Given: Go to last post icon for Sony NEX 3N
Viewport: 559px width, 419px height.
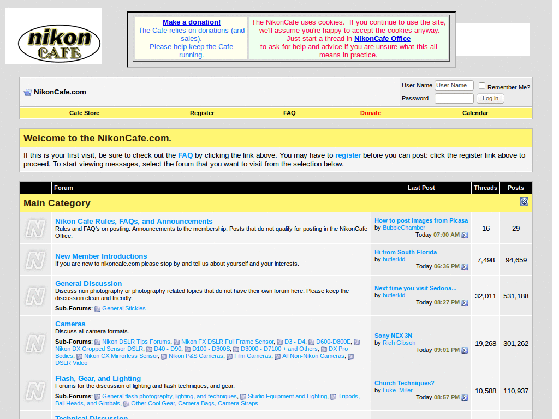Looking at the screenshot, I should pos(465,350).
